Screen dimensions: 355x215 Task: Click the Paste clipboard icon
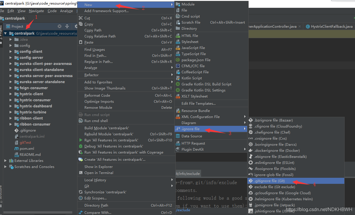point(81,42)
